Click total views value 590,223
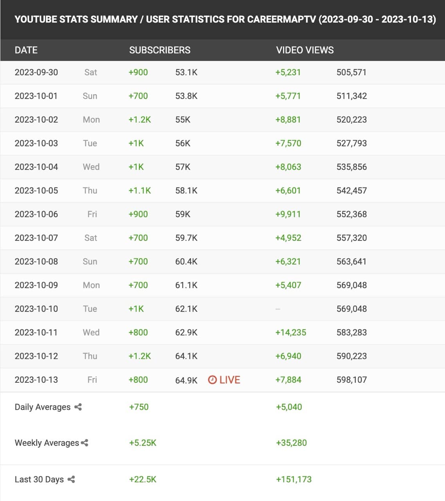 click(352, 356)
